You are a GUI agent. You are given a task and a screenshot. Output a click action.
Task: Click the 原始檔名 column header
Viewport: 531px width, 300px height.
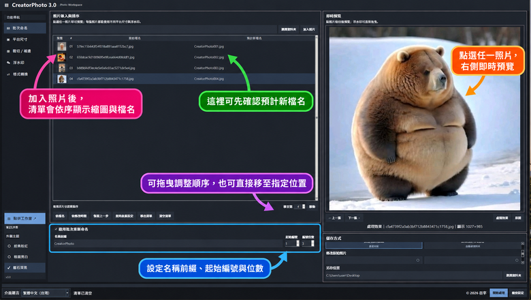[134, 38]
